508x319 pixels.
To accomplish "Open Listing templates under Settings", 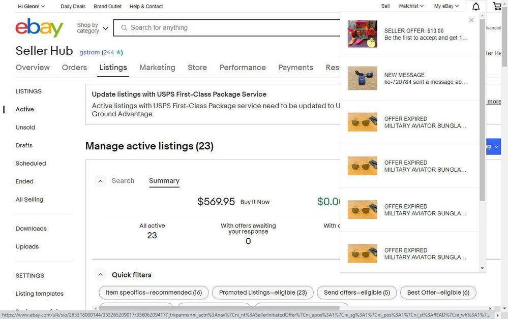I will [40, 294].
